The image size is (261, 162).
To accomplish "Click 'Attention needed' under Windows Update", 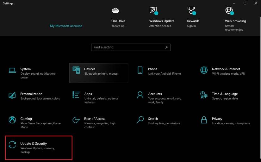I will point(160,26).
